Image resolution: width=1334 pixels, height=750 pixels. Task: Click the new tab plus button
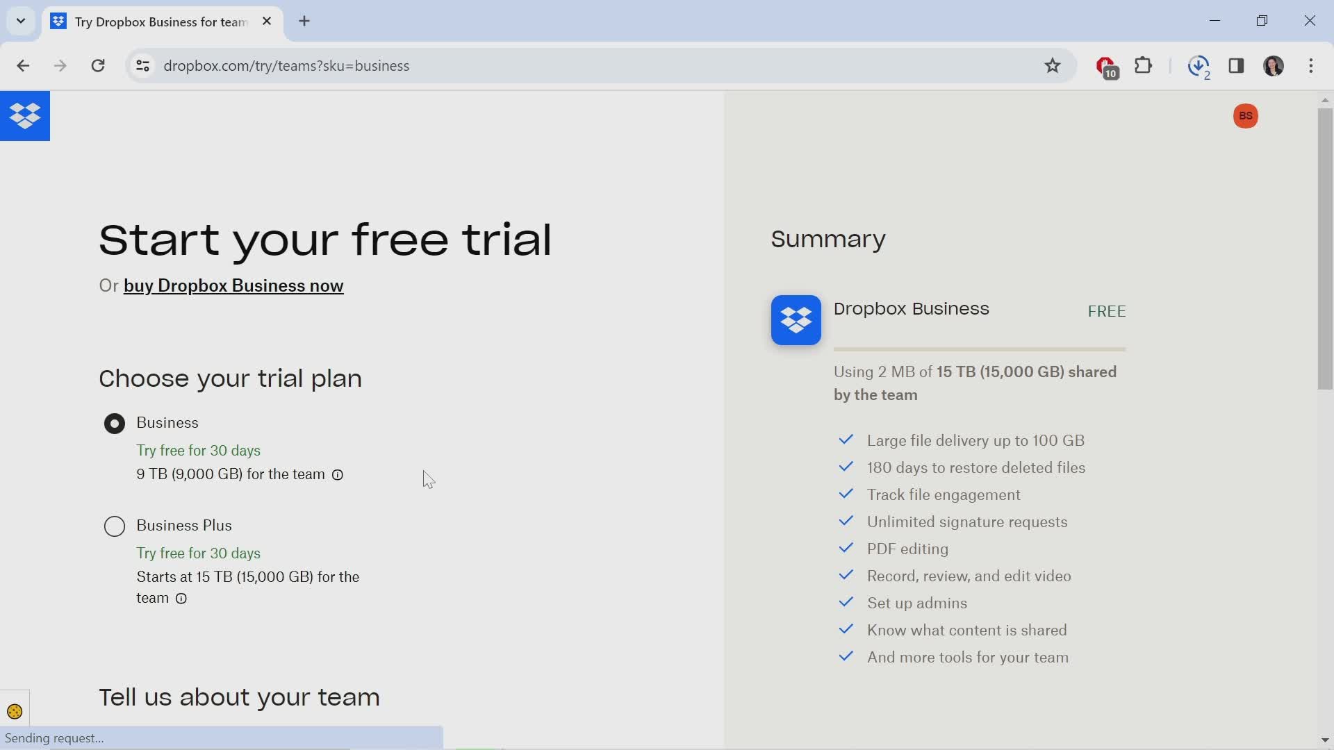(304, 21)
